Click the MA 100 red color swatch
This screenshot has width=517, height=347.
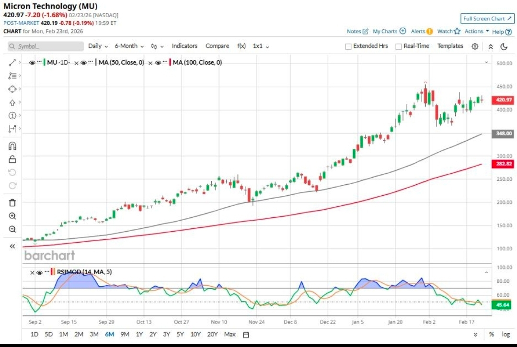pos(170,62)
